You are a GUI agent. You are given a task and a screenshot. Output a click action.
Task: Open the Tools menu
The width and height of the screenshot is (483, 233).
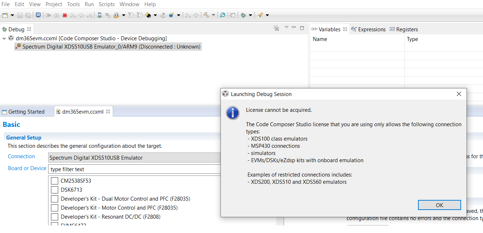click(74, 4)
